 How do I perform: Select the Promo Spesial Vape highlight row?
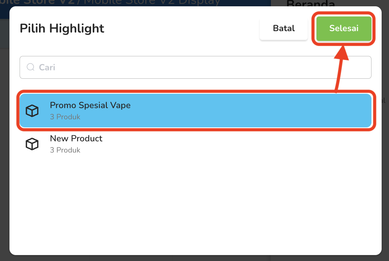(196, 111)
